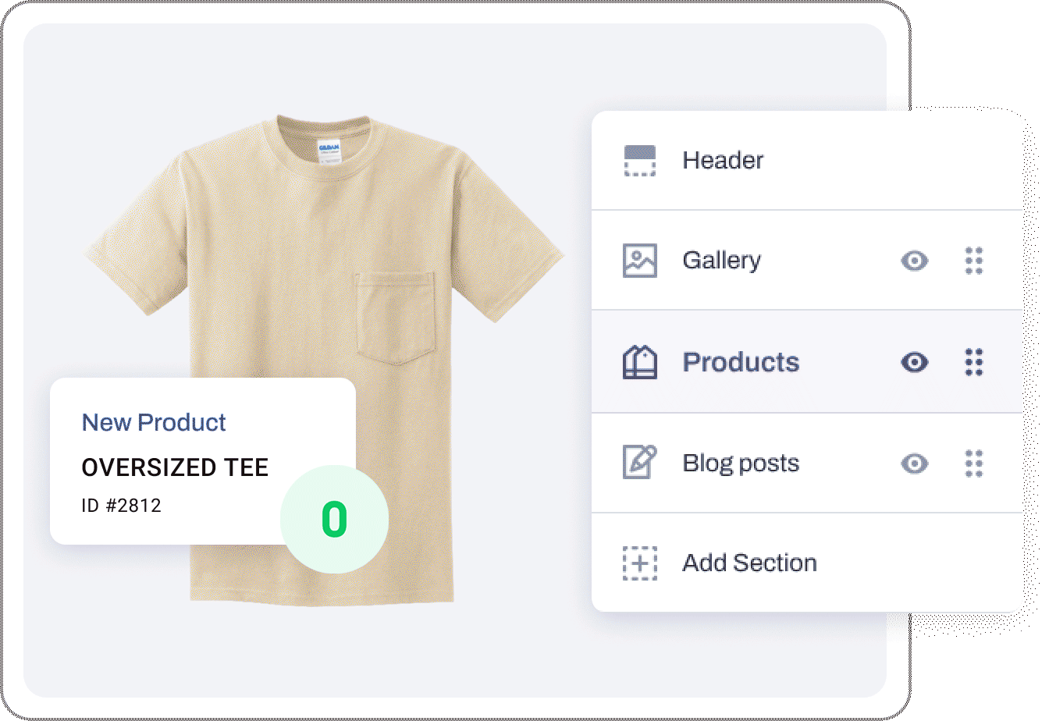This screenshot has width=1049, height=721.
Task: Click the Products house icon
Action: click(x=640, y=362)
